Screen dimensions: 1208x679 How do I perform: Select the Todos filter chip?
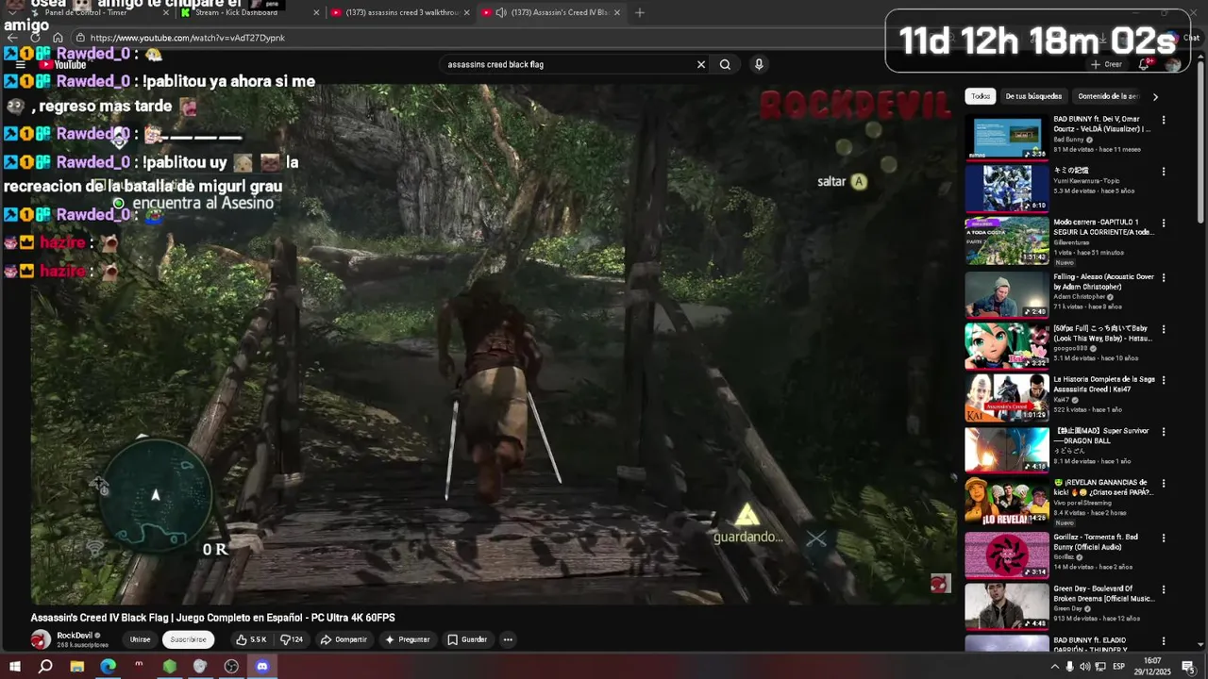981,96
